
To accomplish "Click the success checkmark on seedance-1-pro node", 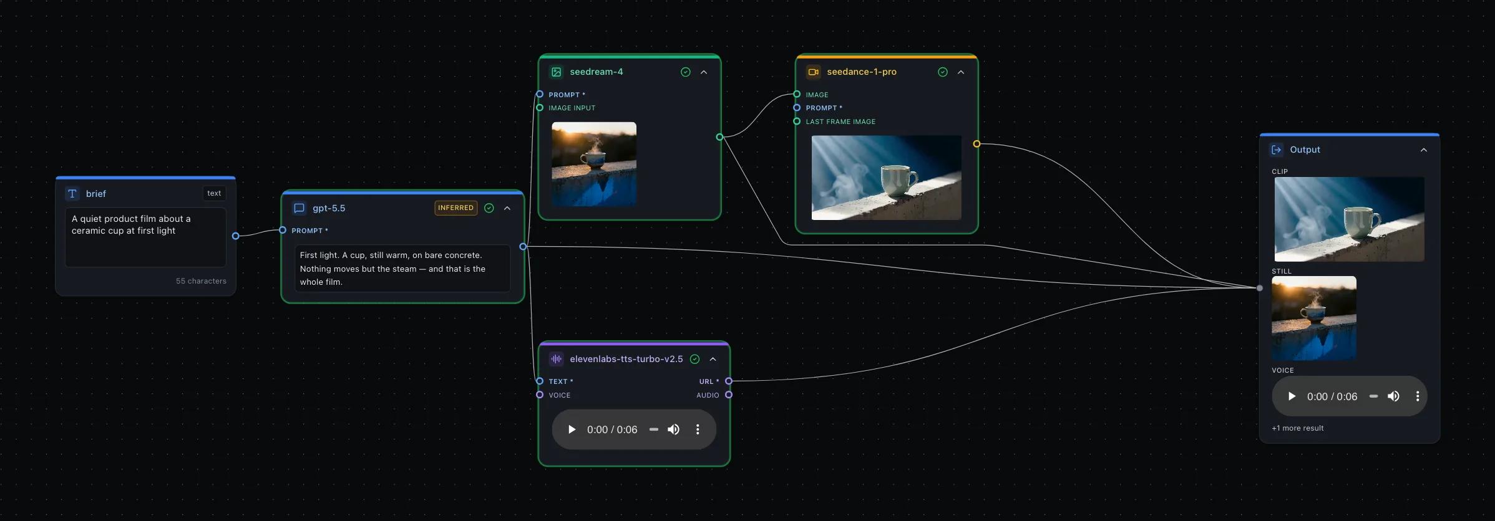I will point(943,72).
